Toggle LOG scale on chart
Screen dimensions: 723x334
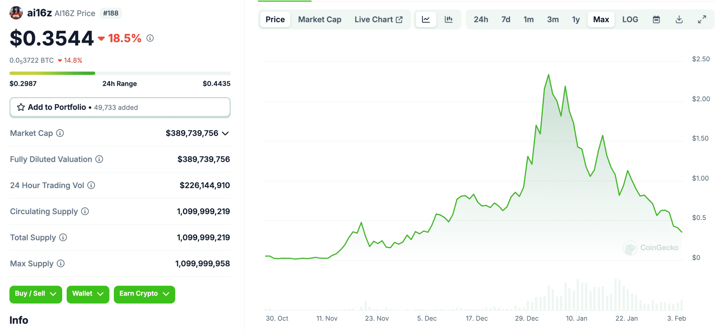pos(630,19)
